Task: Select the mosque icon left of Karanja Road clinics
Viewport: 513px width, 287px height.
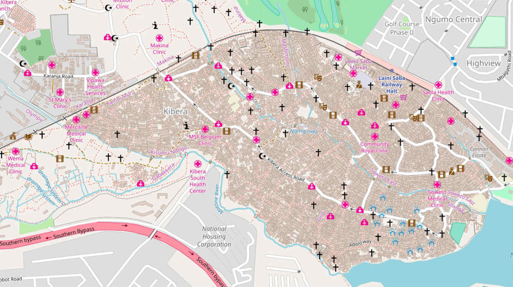Action: click(23, 64)
